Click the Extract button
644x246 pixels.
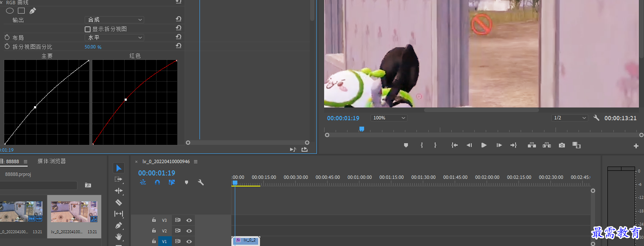click(x=547, y=145)
